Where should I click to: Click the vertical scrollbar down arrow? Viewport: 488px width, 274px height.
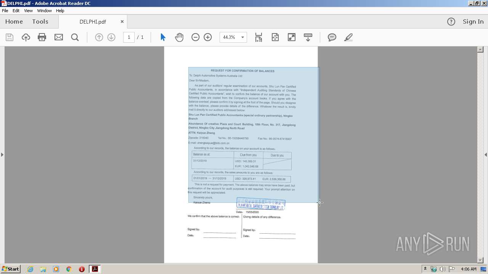point(480,260)
